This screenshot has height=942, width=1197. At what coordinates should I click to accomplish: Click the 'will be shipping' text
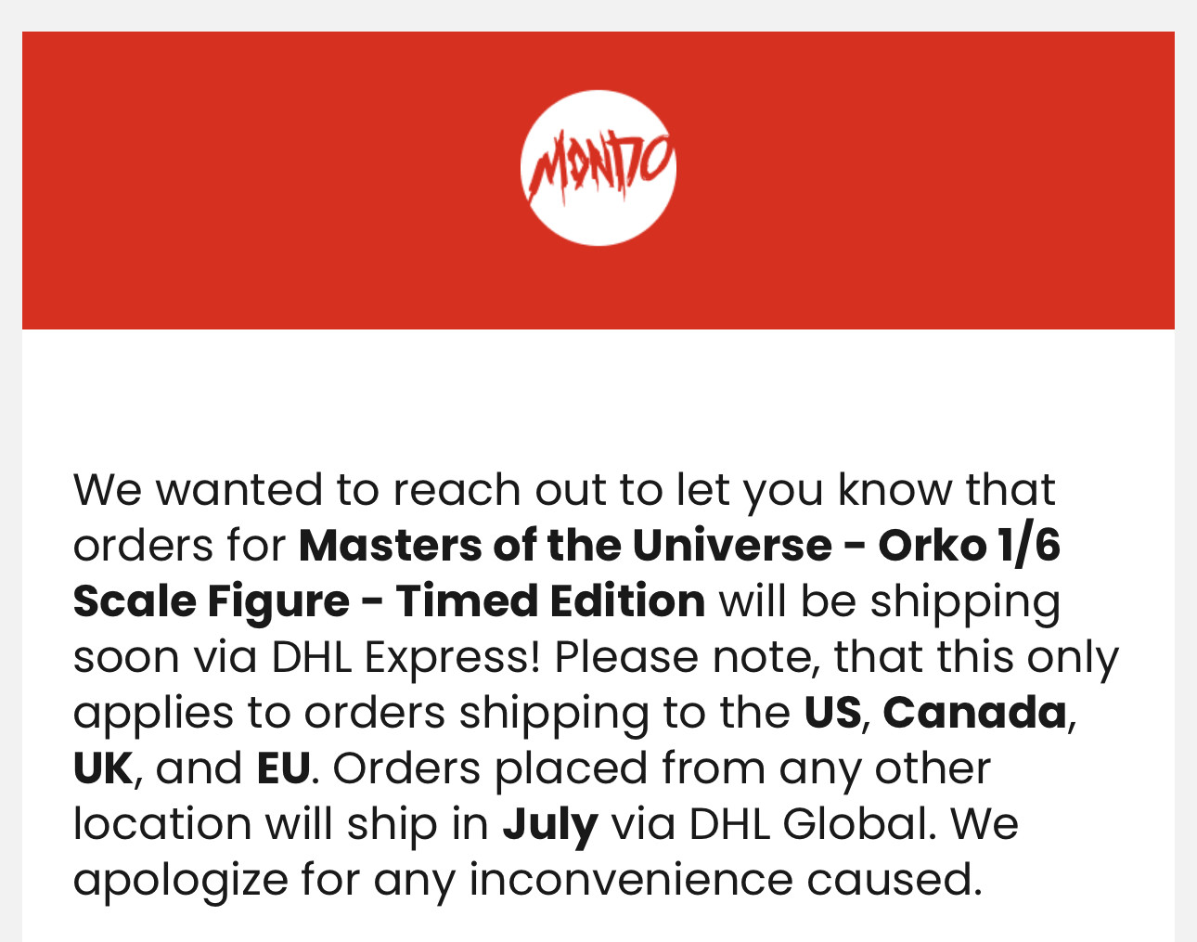coord(890,600)
